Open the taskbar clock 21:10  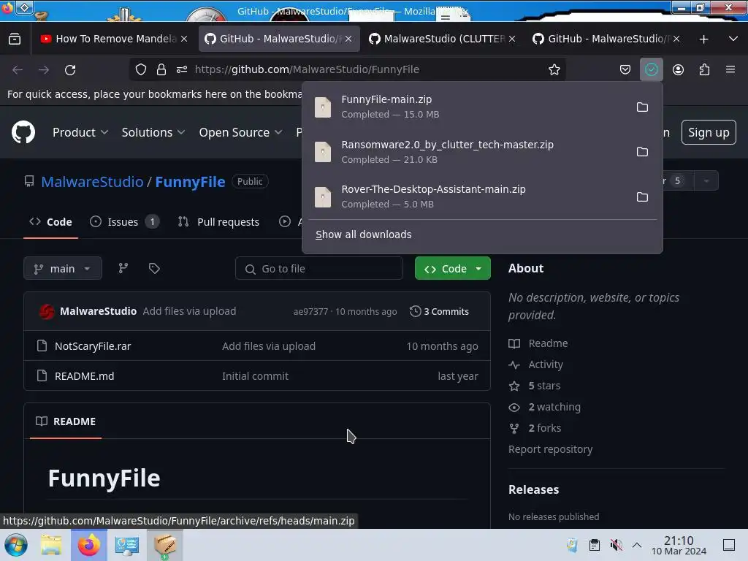click(x=679, y=545)
